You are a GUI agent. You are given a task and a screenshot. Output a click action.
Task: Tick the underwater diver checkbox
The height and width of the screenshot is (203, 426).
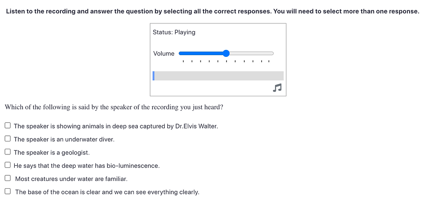[8, 139]
